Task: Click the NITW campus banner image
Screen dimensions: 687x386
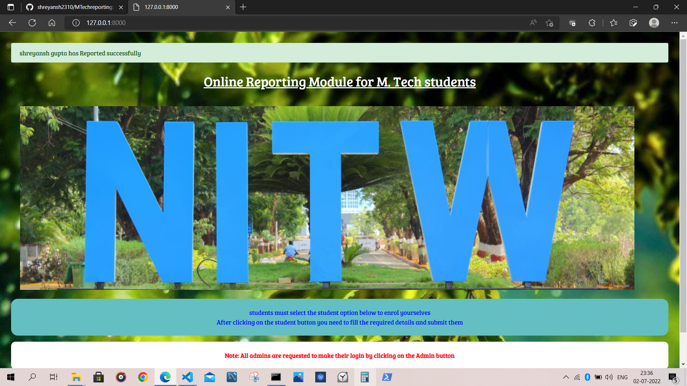Action: point(327,198)
